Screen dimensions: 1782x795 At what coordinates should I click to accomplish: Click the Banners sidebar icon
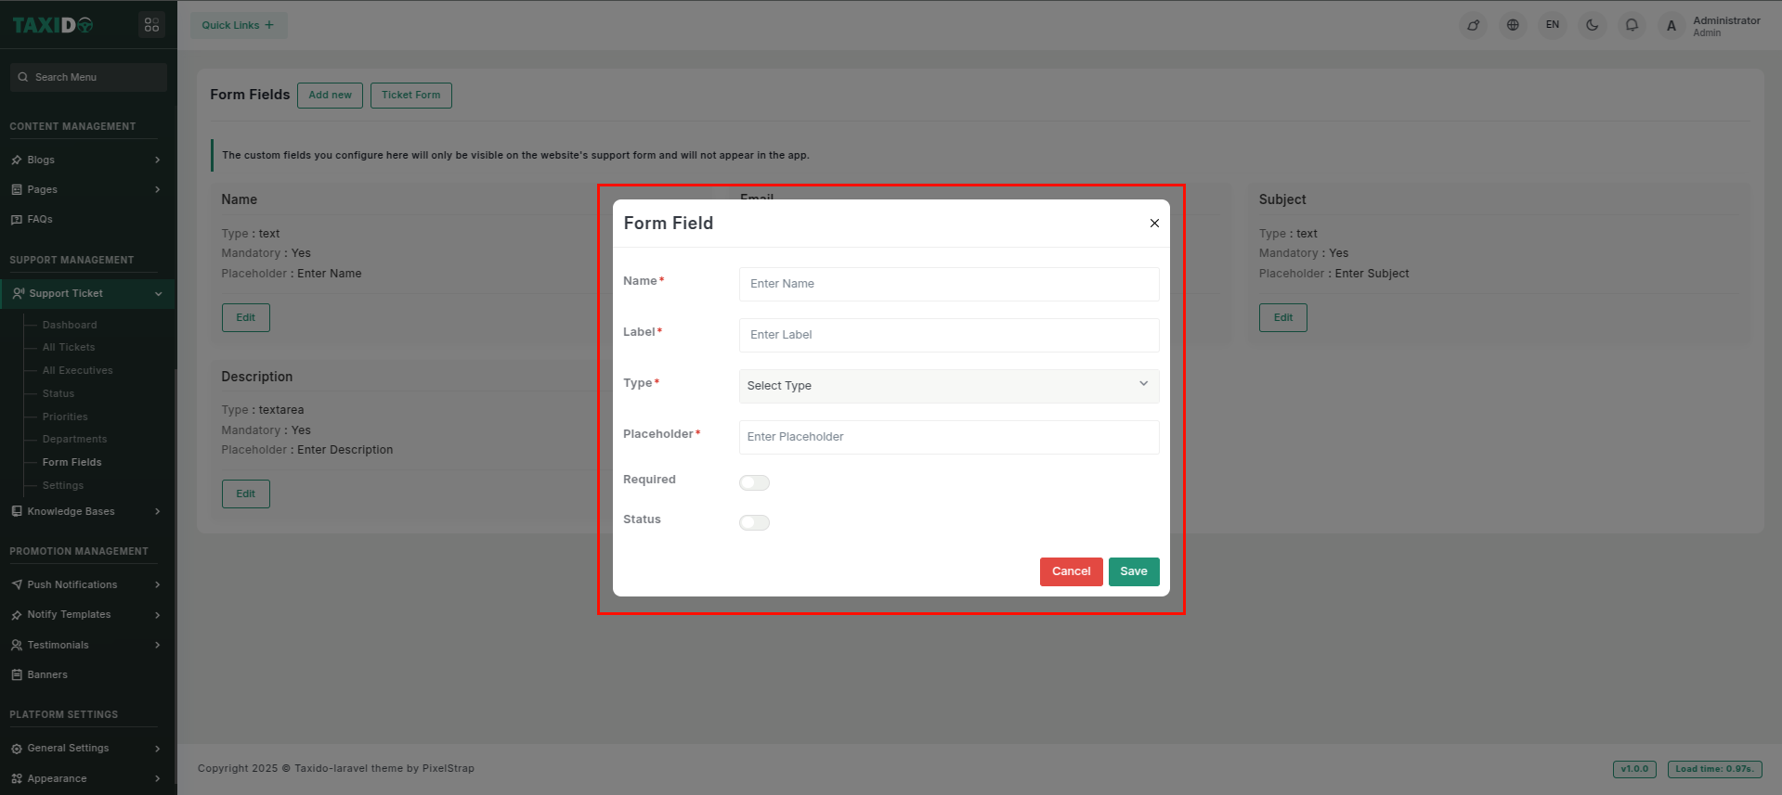[x=17, y=675]
